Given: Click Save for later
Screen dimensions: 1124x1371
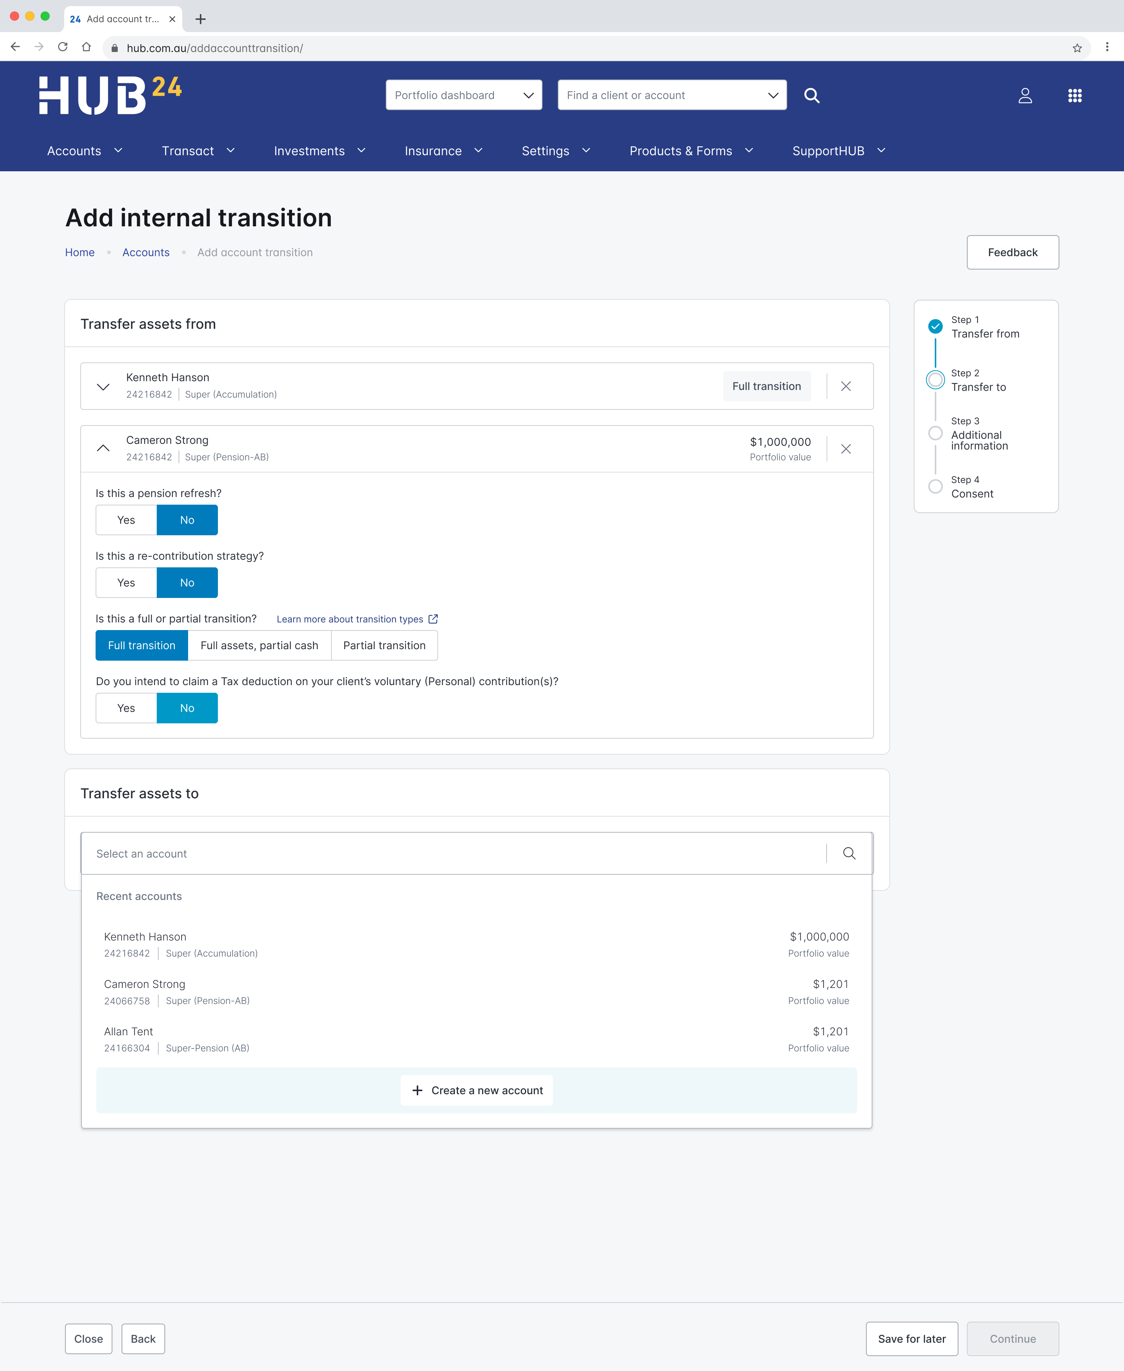Looking at the screenshot, I should (912, 1339).
